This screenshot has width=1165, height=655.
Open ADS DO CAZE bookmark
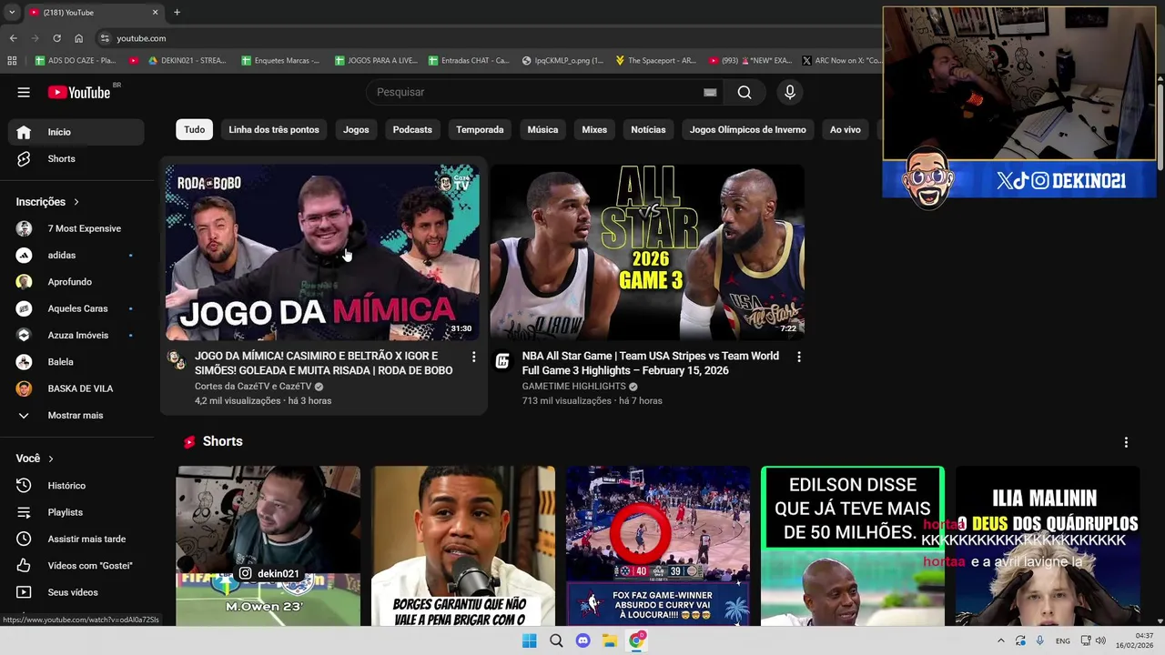(x=76, y=60)
